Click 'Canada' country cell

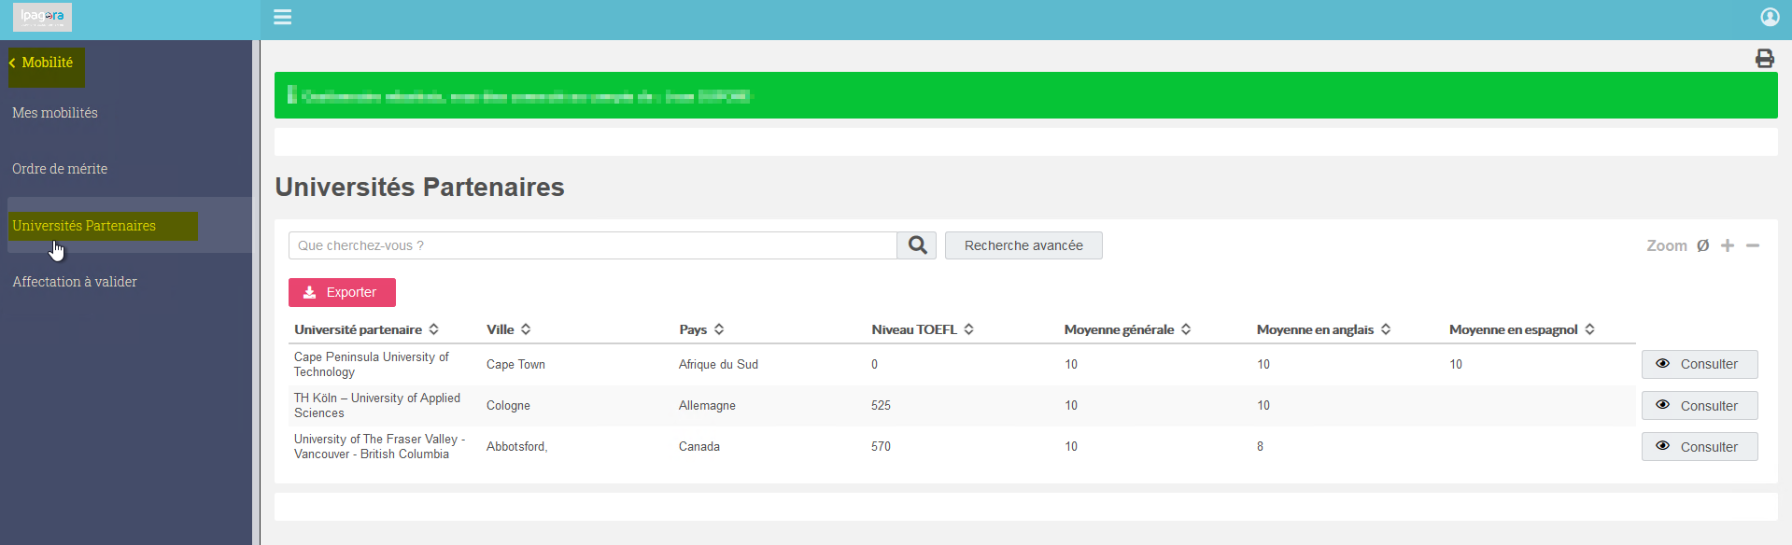coord(699,447)
